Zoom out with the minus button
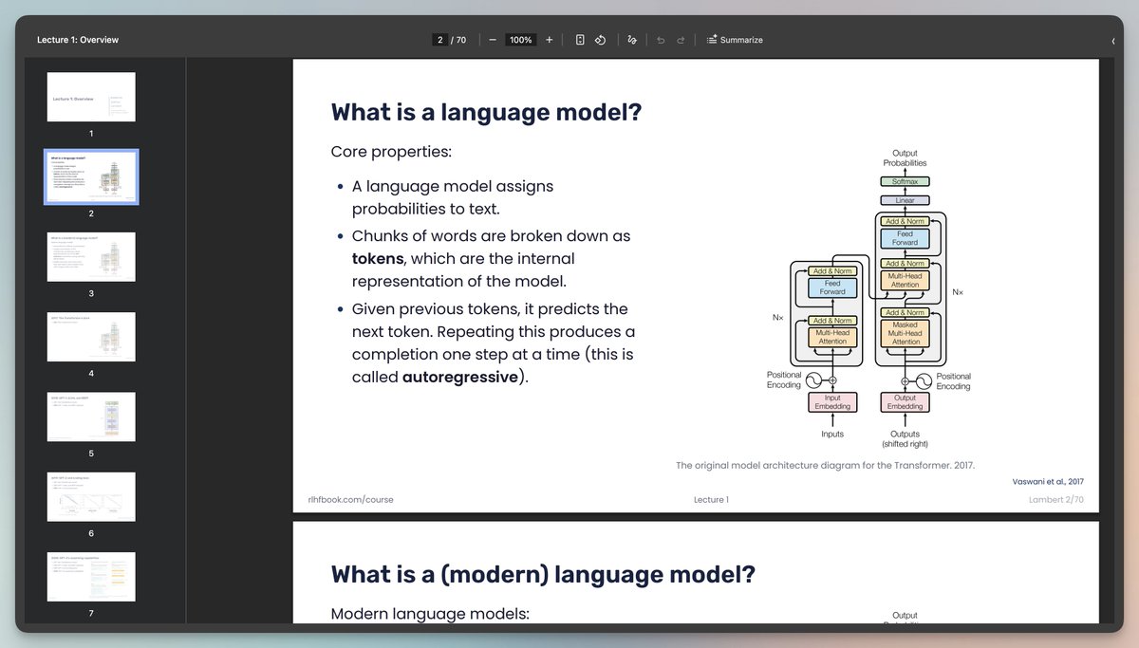This screenshot has width=1139, height=648. (x=492, y=40)
